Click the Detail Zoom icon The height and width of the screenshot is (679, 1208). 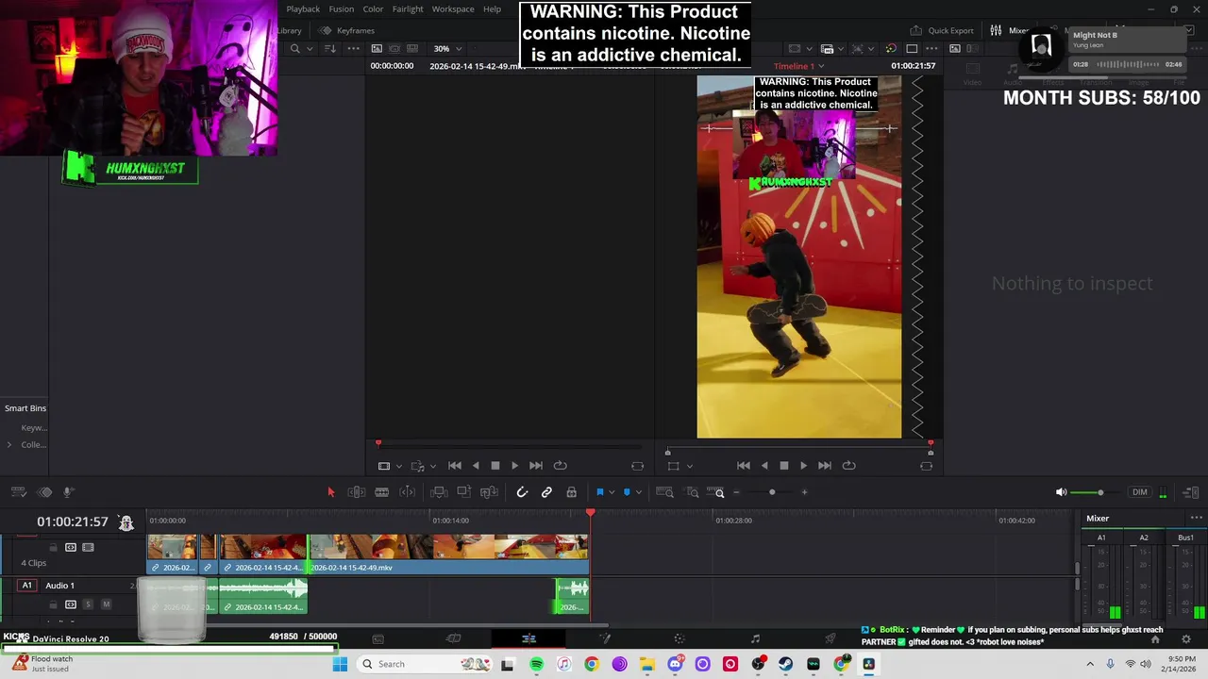pyautogui.click(x=693, y=492)
